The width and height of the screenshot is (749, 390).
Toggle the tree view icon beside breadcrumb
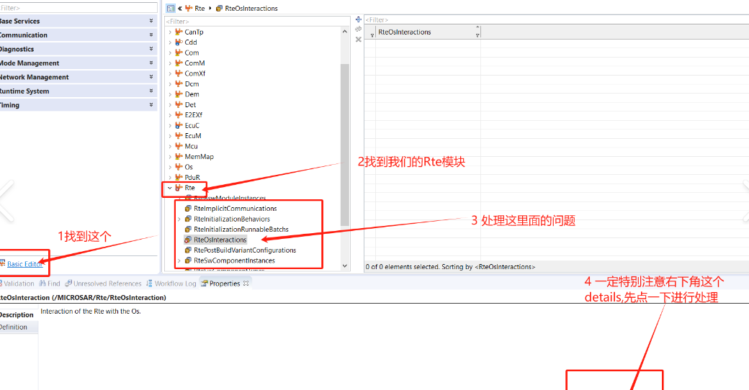click(x=171, y=8)
